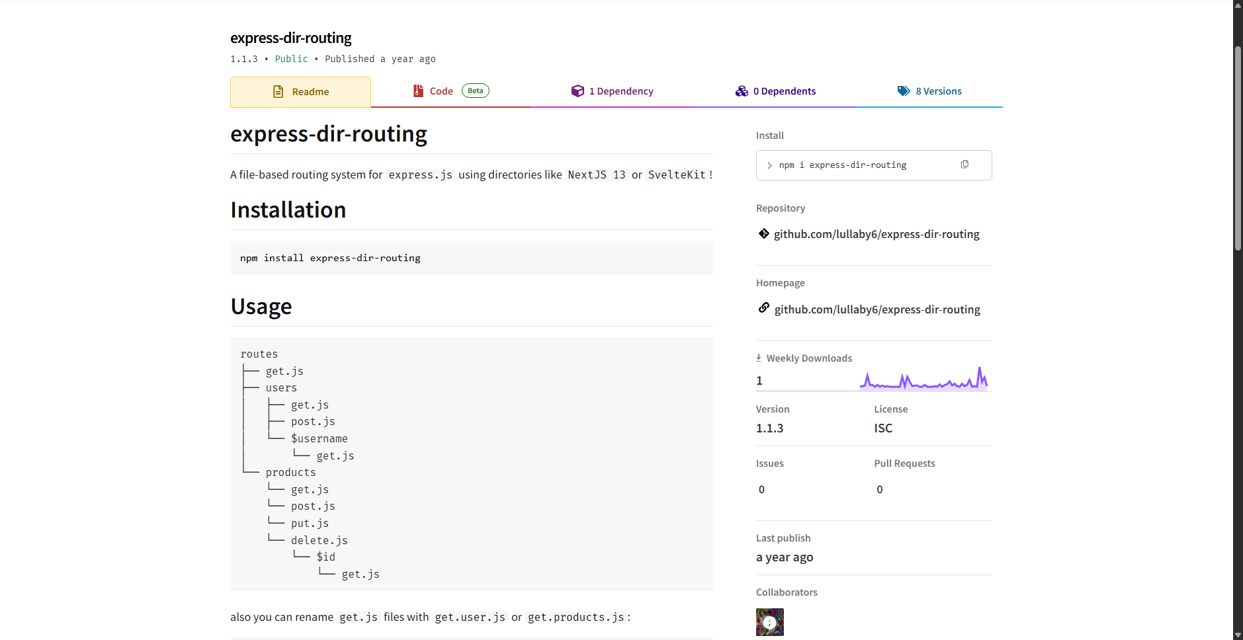
Task: Click the blue Versions tag icon
Action: (x=904, y=91)
